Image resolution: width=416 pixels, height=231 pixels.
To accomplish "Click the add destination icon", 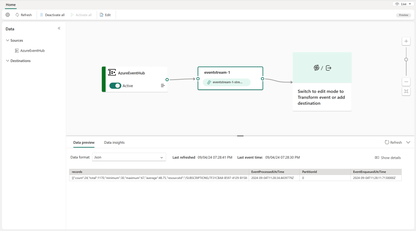I will coord(328,68).
